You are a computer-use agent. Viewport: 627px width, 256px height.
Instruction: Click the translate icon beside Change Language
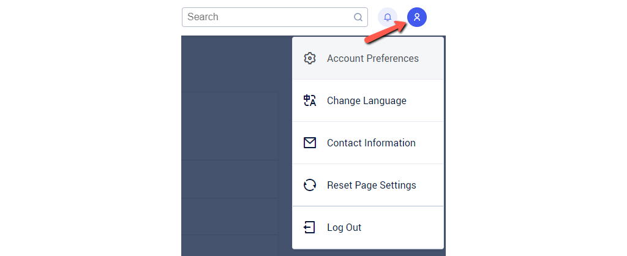[x=310, y=101]
